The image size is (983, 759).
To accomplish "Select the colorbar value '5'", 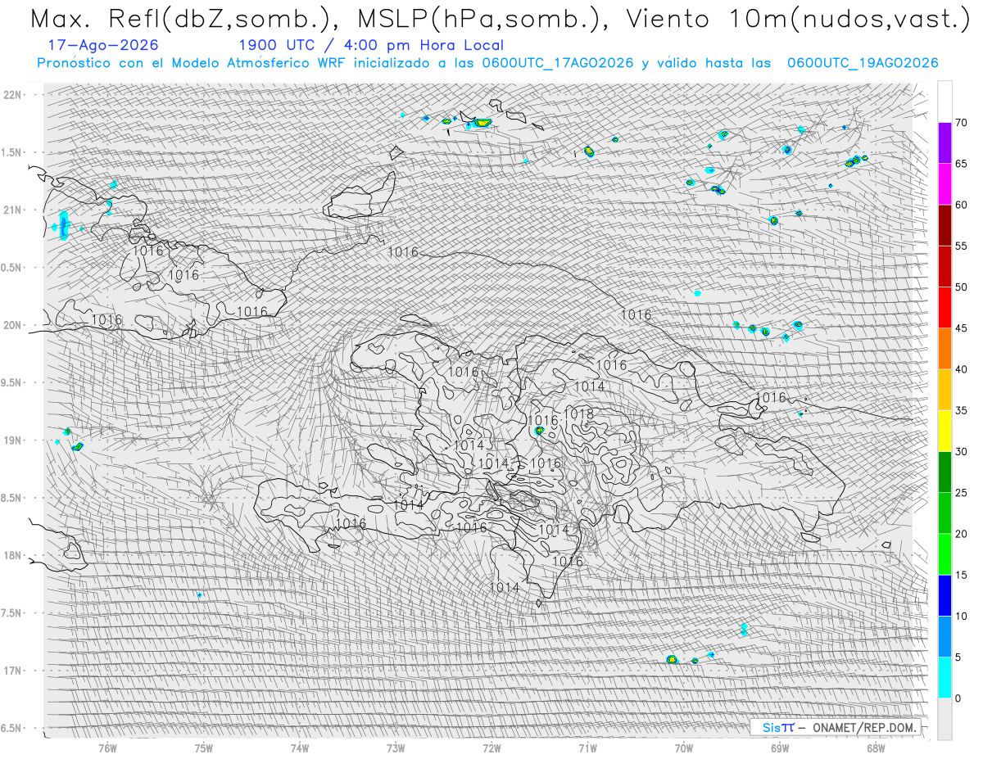I will (x=958, y=657).
